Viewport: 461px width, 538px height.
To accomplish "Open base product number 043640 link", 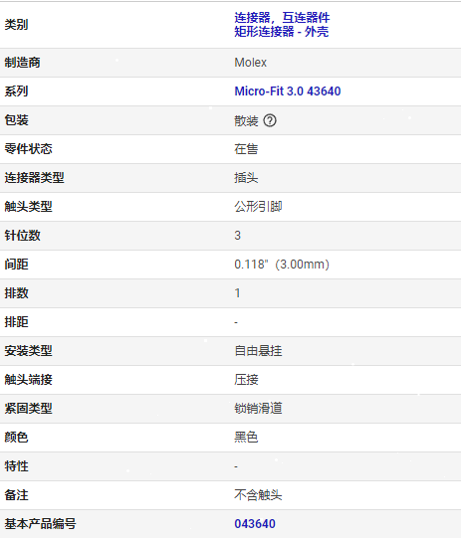I will [x=255, y=524].
